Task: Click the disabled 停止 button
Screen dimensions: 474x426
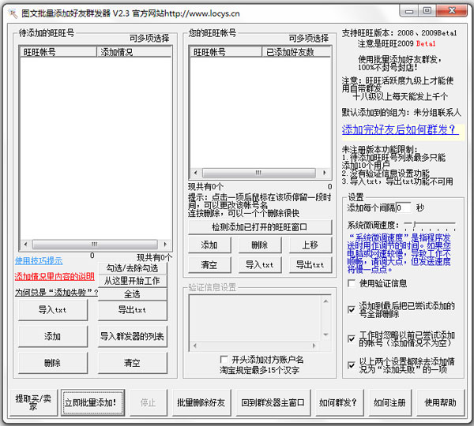Action: 149,402
